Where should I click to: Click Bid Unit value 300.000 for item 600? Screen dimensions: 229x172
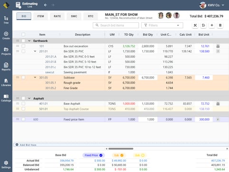204,119
